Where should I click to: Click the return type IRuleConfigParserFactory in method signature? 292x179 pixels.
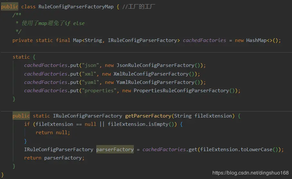point(88,116)
